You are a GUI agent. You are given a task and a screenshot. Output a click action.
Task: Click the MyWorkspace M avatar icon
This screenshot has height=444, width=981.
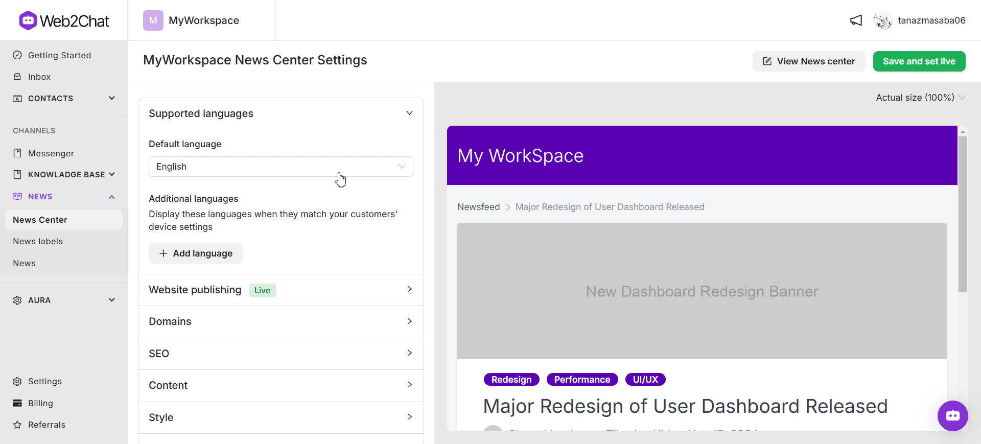153,20
